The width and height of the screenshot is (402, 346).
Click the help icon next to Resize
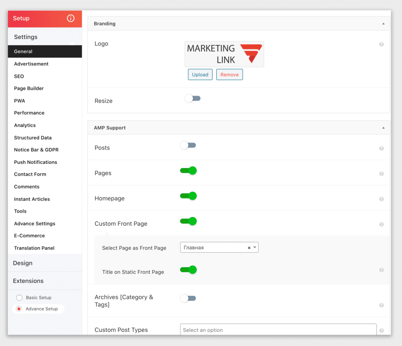tap(381, 101)
